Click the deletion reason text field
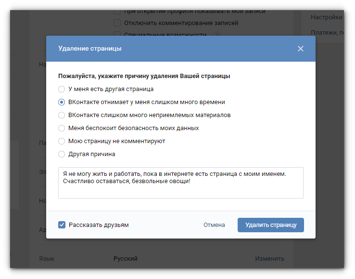The image size is (355, 279). coord(181,183)
